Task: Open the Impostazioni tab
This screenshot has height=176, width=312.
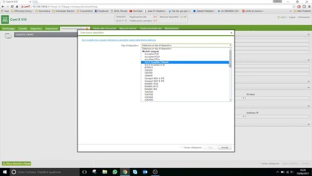Action: point(52,29)
